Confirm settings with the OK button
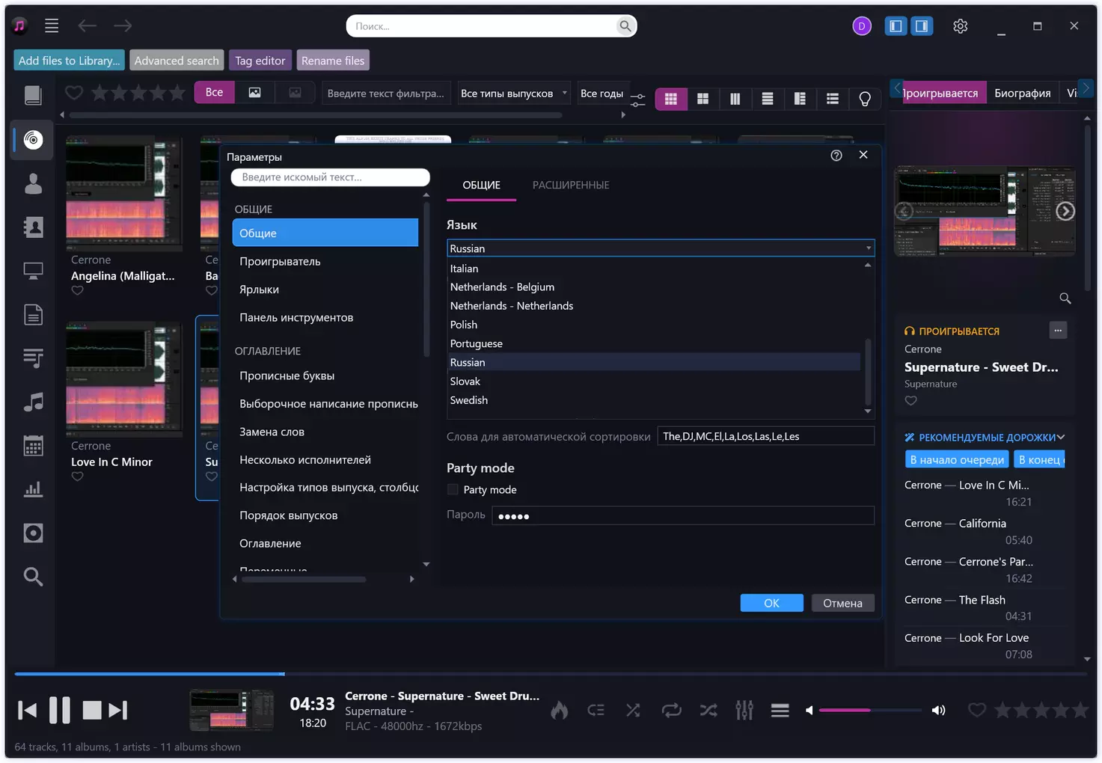This screenshot has width=1102, height=763. 771,603
